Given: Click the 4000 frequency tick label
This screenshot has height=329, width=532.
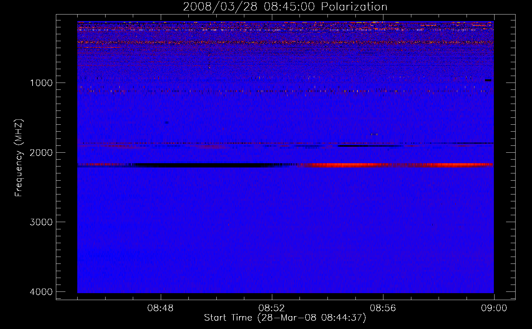Looking at the screenshot, I should (x=41, y=292).
